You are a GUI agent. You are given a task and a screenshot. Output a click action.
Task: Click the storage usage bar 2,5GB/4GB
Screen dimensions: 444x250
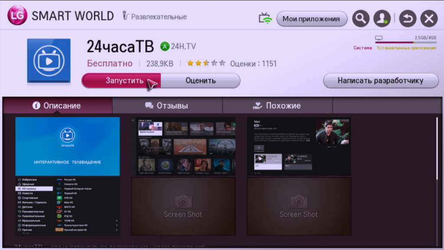click(x=406, y=42)
